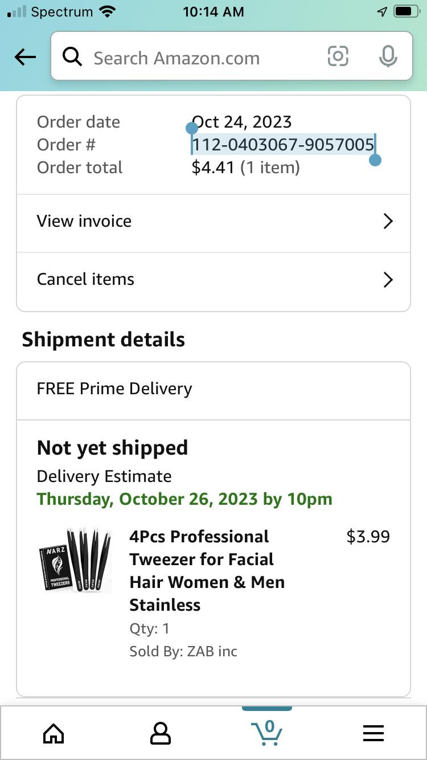This screenshot has height=760, width=427.
Task: Tap the back arrow icon
Action: (25, 57)
